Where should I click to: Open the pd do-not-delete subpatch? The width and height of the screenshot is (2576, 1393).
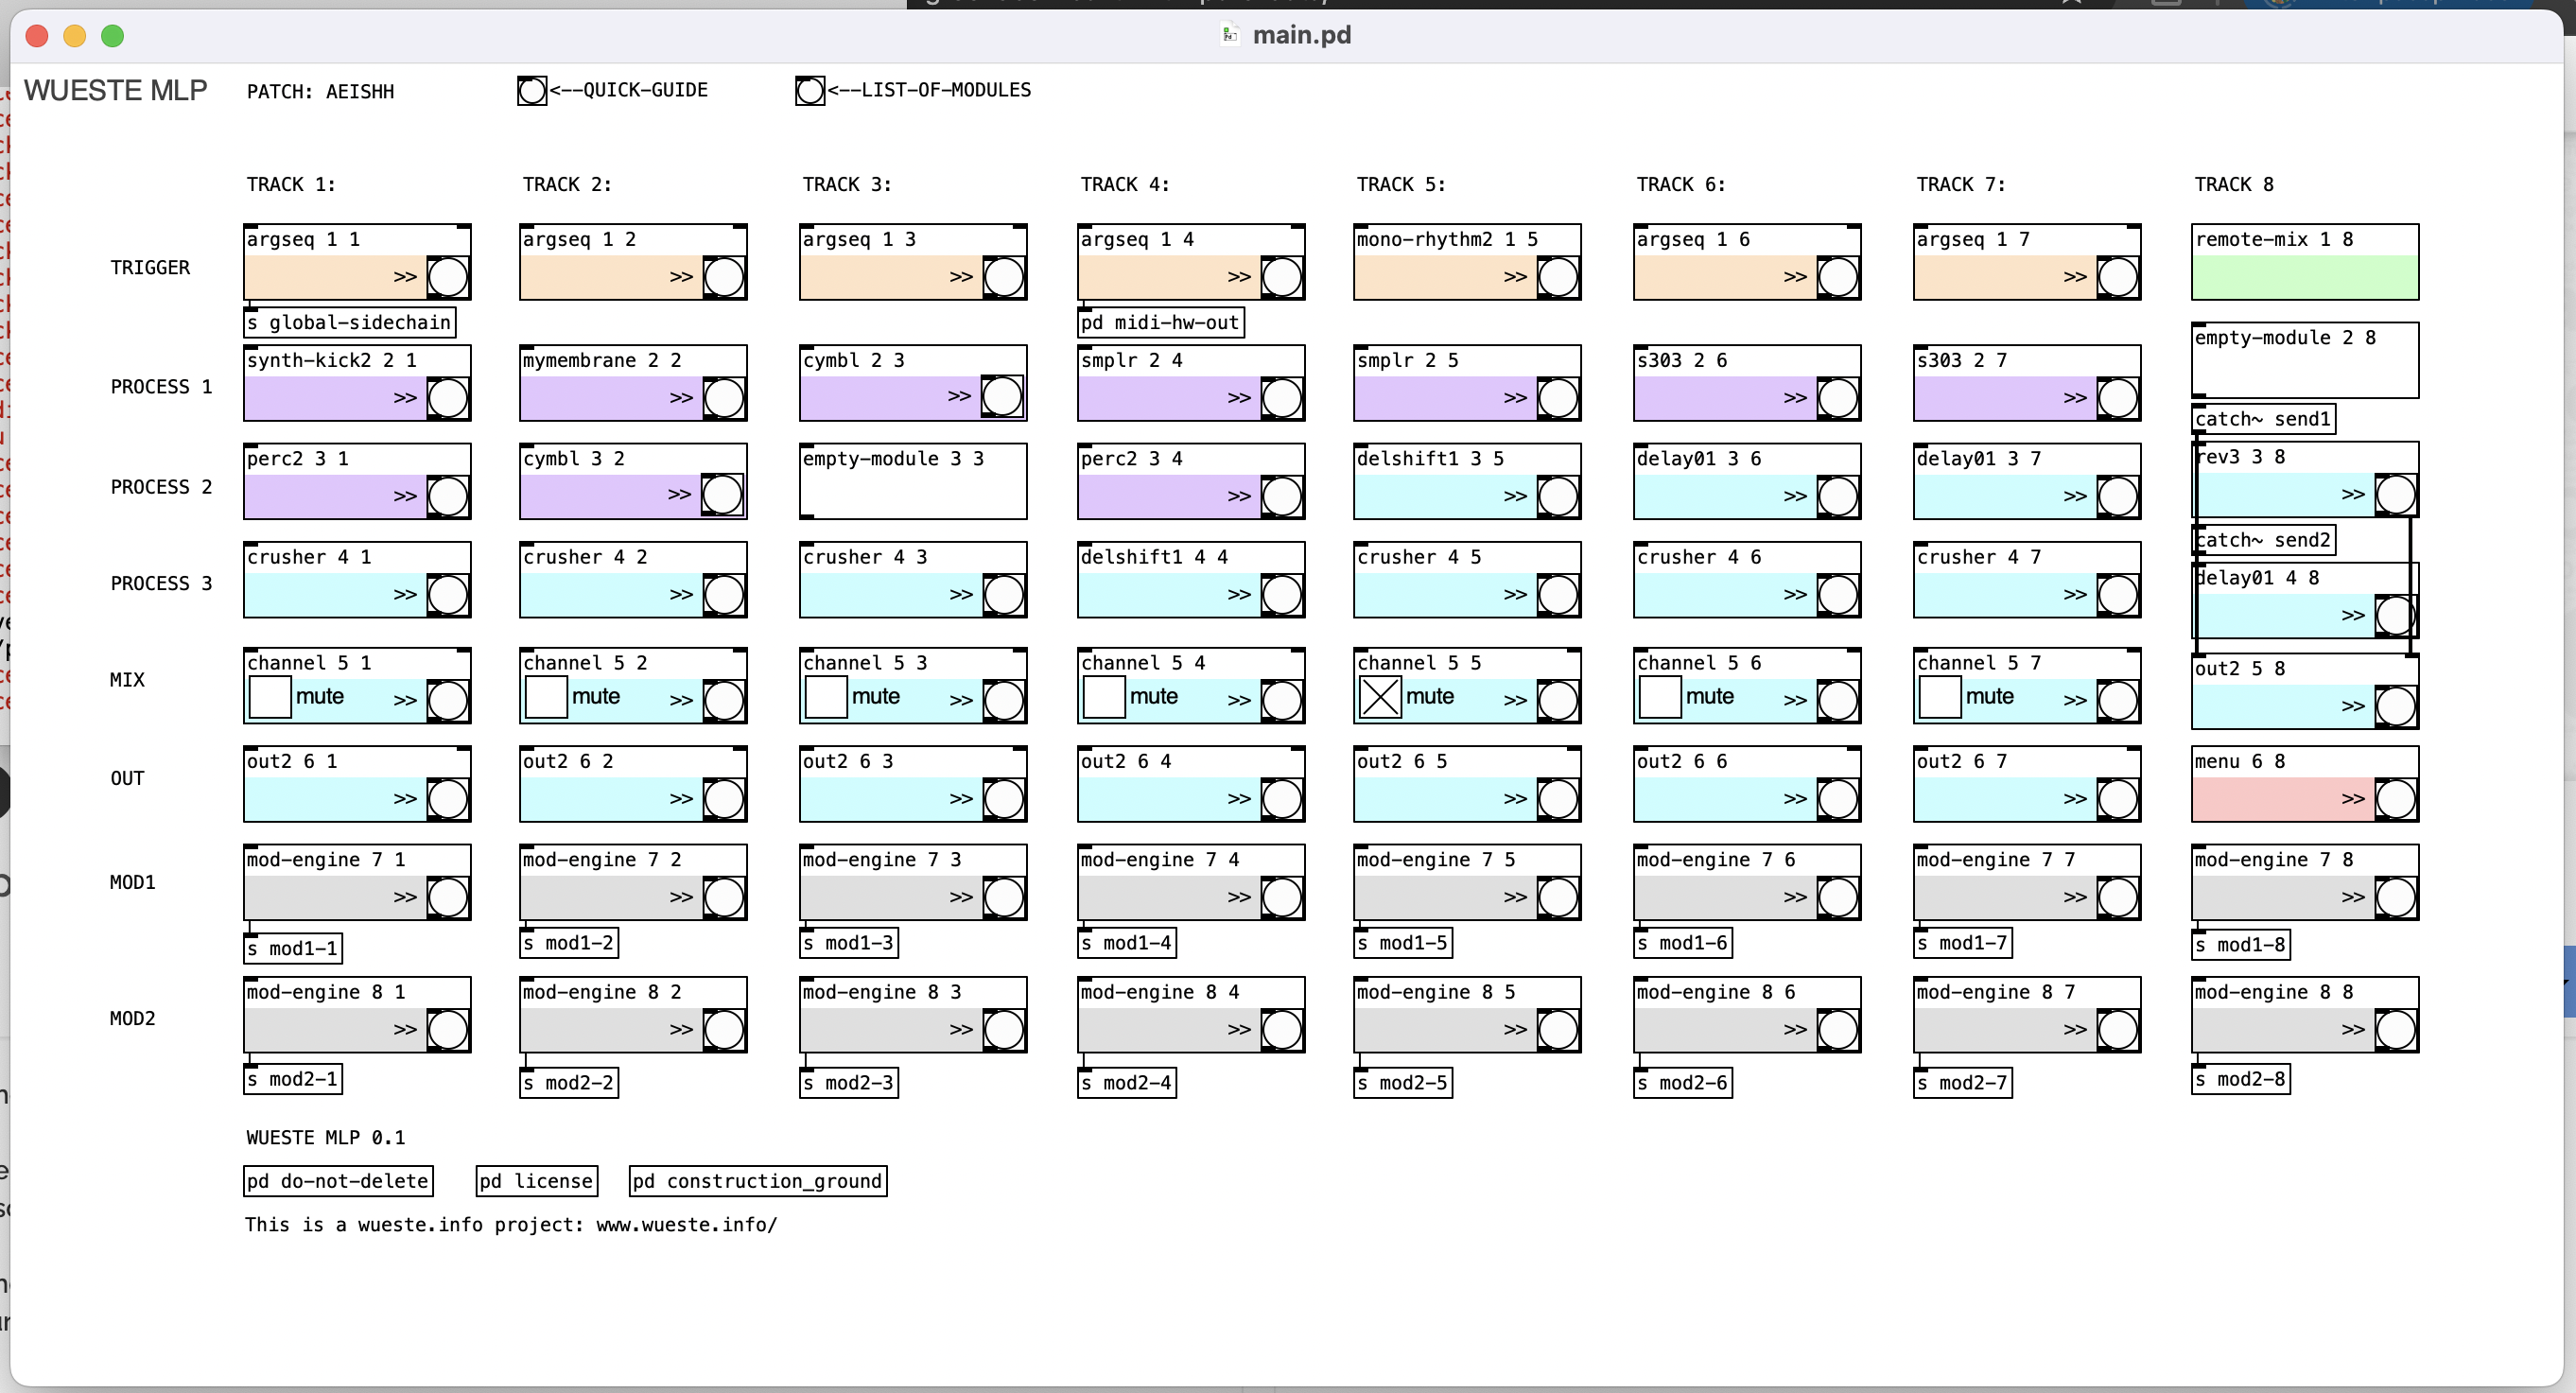pyautogui.click(x=339, y=1181)
